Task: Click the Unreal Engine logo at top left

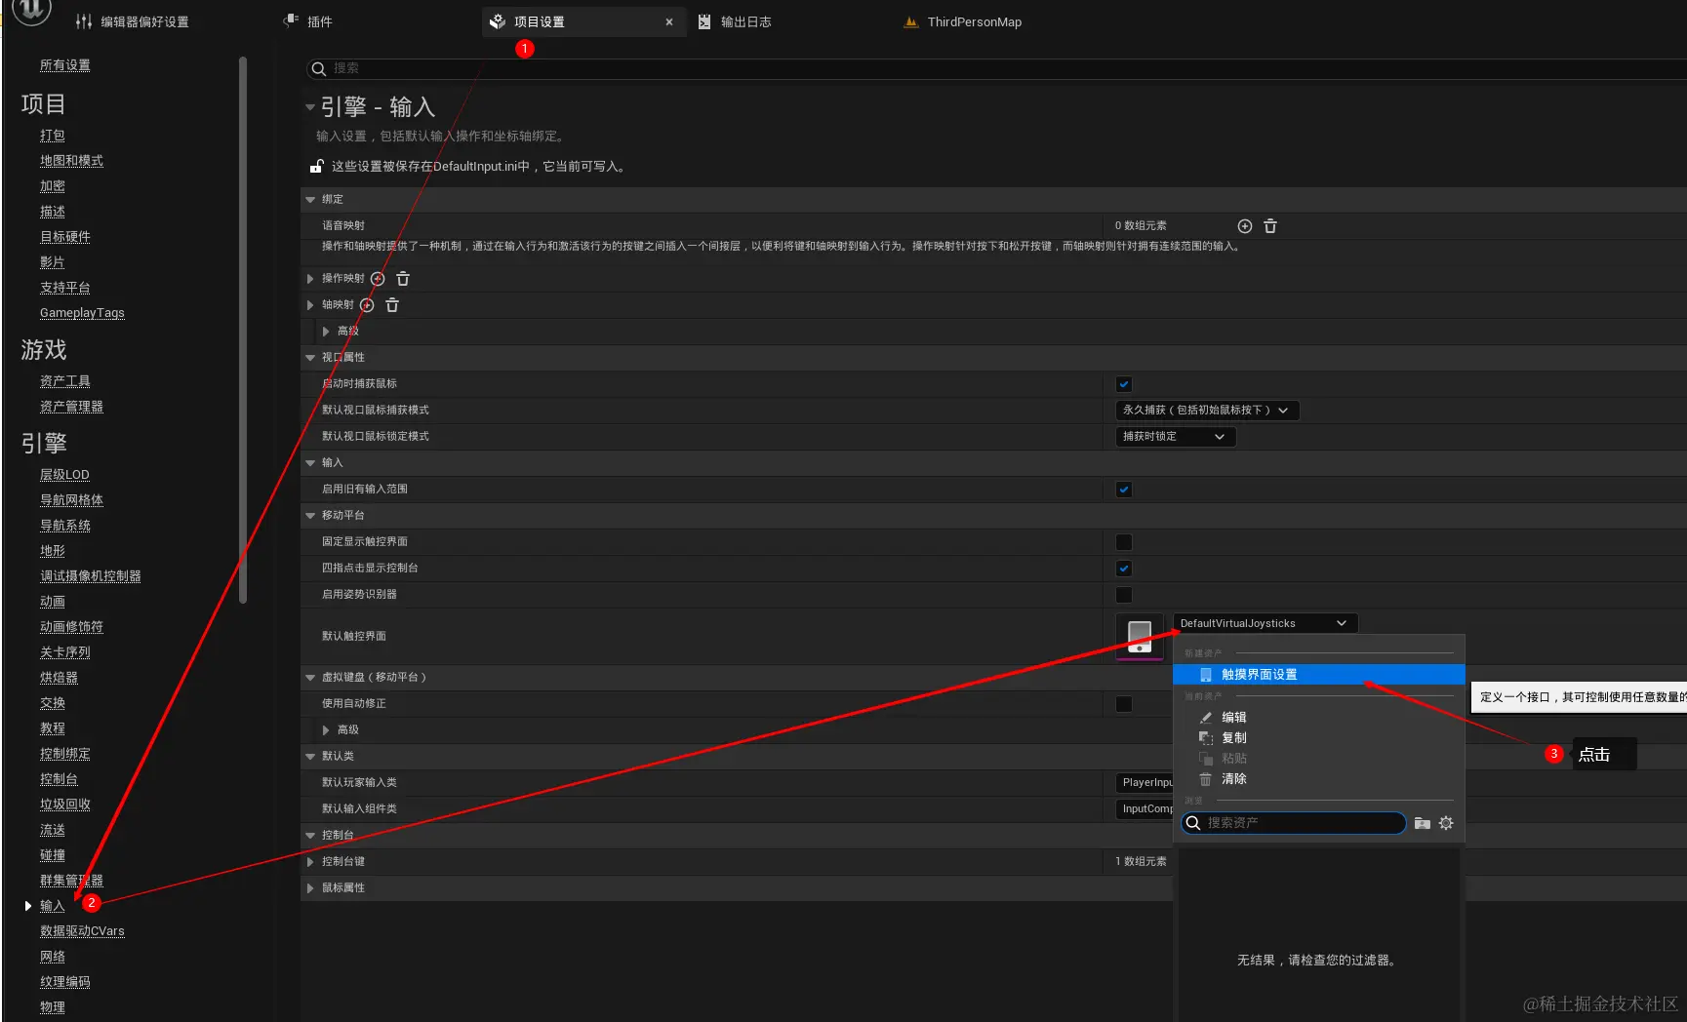Action: pyautogui.click(x=31, y=10)
